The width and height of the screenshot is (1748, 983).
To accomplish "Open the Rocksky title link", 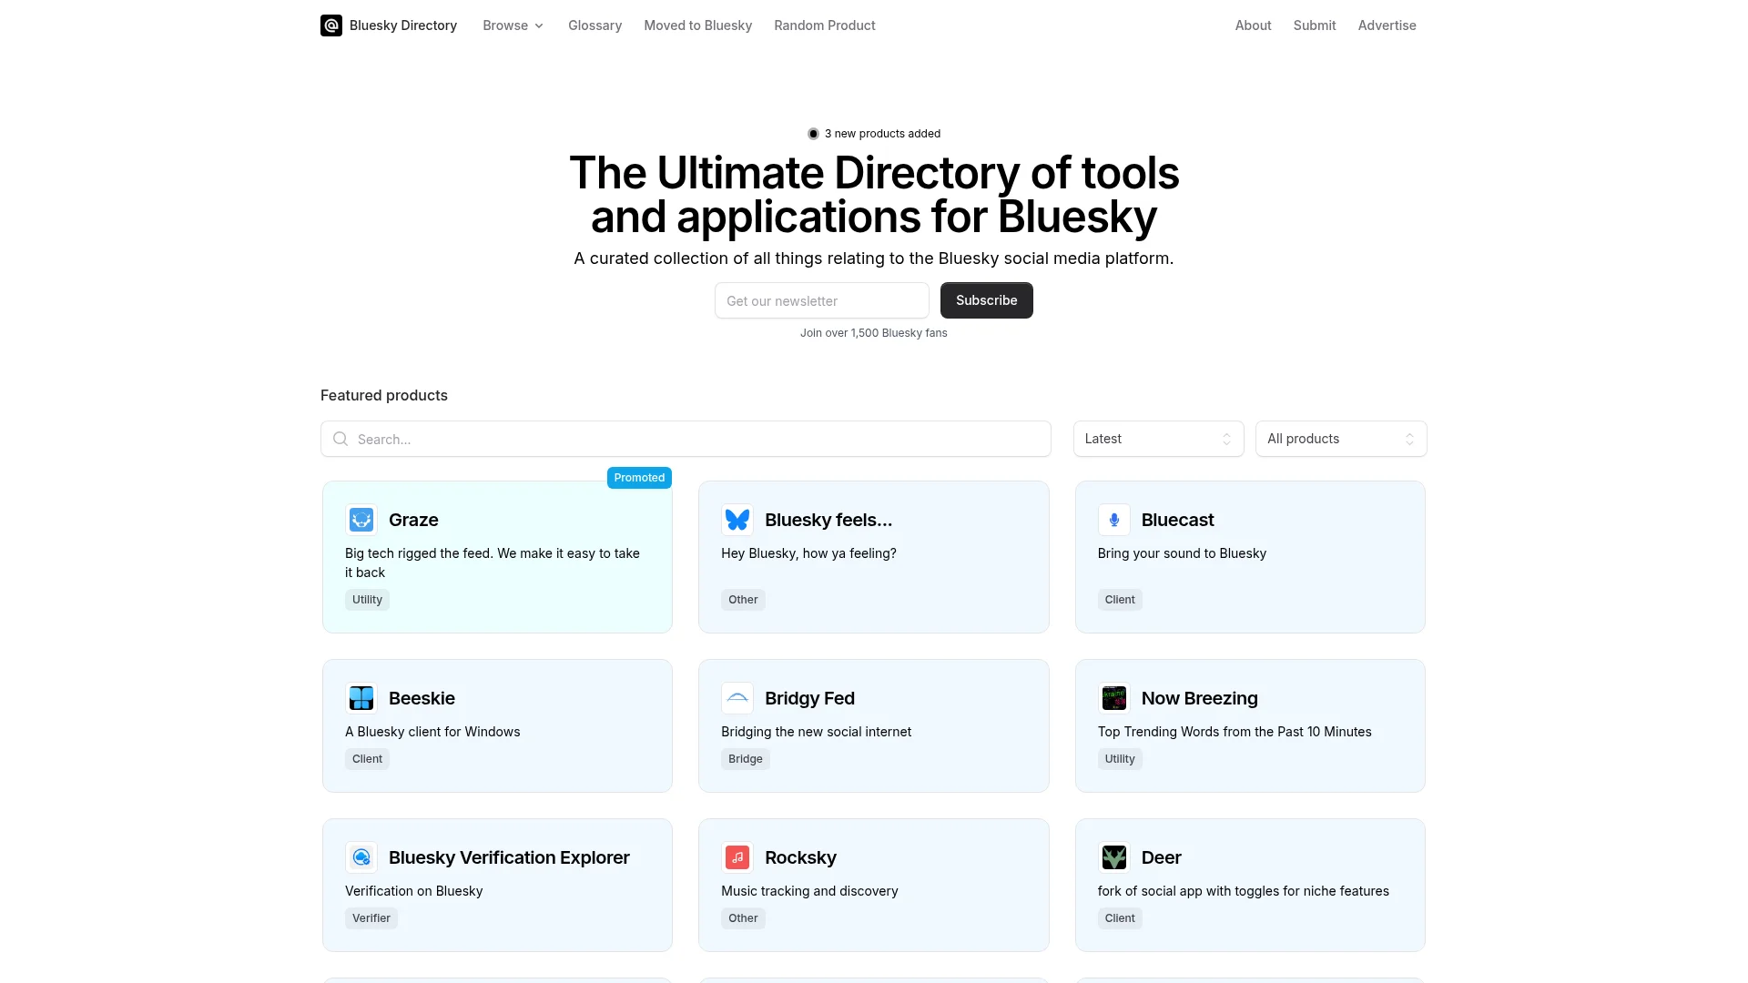I will point(800,857).
